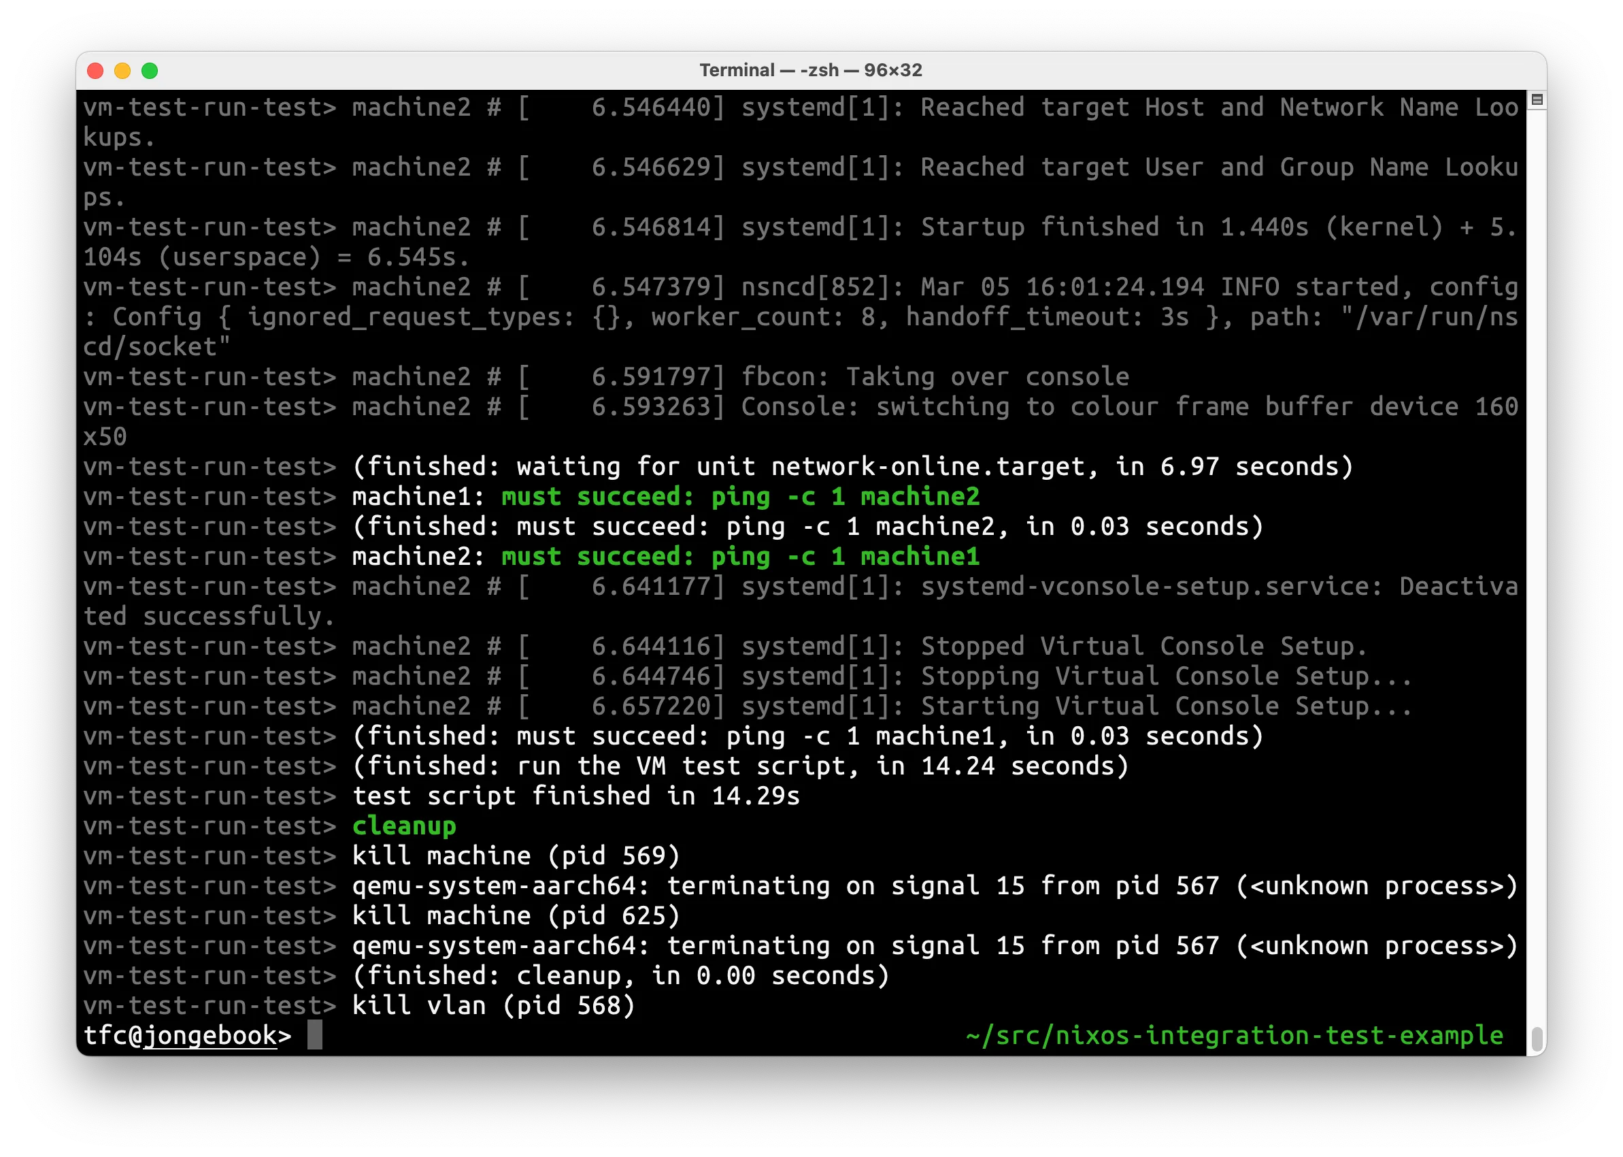Click the 'kill vlan (pid 568)' line
Screen dimensions: 1623x1157
492,1005
